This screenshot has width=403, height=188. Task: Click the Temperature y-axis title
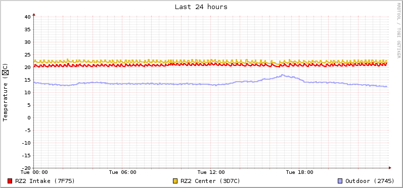(x=6, y=92)
